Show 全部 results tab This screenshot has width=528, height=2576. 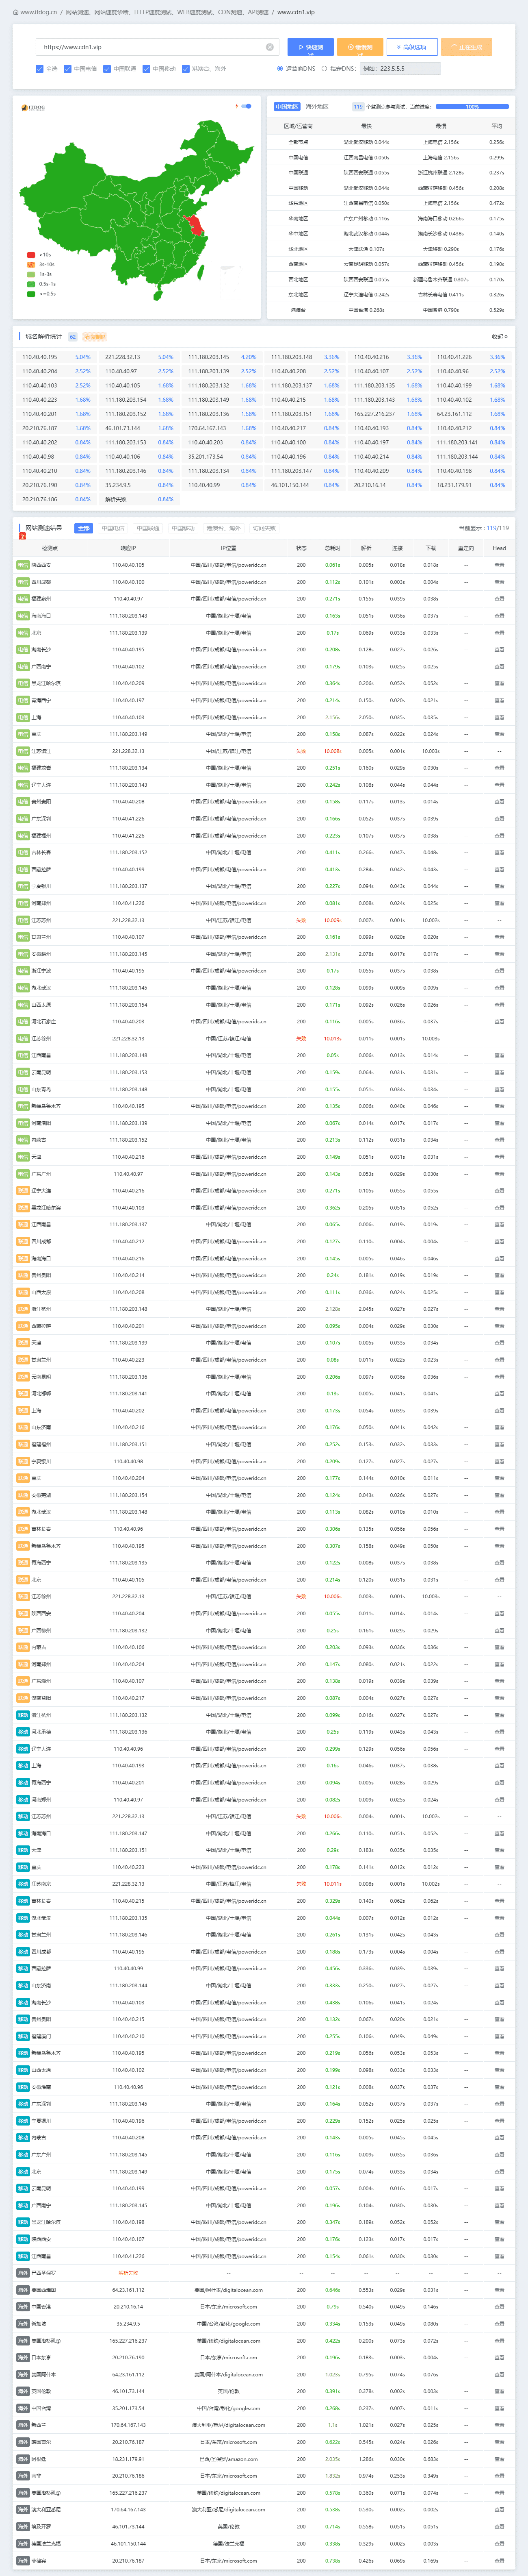click(83, 528)
